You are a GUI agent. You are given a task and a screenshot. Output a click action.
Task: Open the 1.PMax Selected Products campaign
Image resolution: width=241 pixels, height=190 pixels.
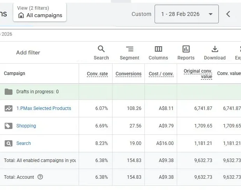pyautogui.click(x=44, y=108)
